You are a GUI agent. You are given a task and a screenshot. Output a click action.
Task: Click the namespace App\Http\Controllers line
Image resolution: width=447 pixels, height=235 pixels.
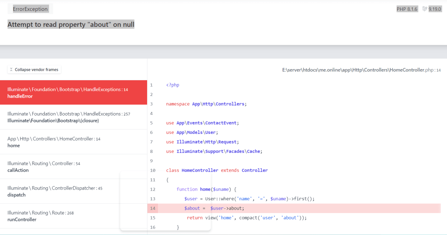[x=206, y=104]
